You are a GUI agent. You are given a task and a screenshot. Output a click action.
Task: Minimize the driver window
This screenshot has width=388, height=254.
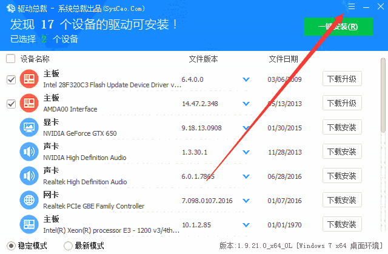(x=366, y=7)
